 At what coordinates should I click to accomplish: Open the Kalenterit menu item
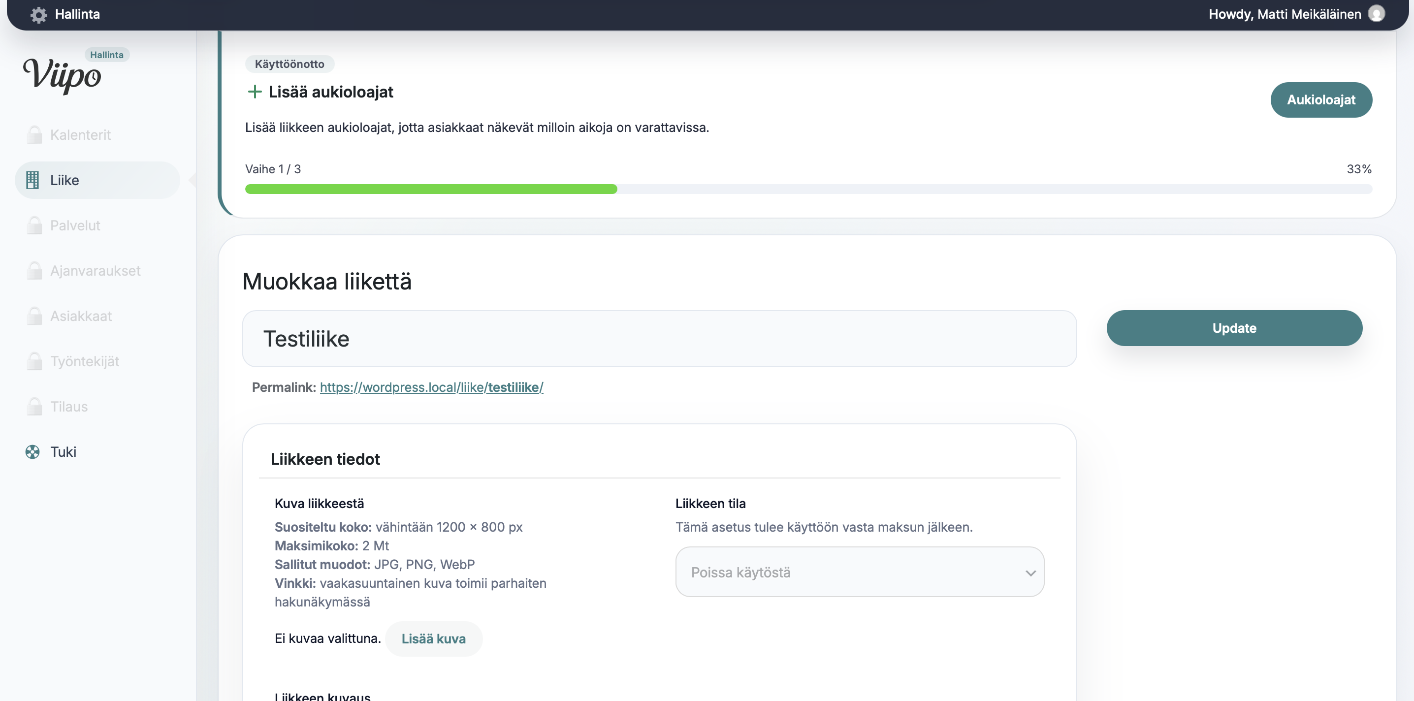[97, 134]
